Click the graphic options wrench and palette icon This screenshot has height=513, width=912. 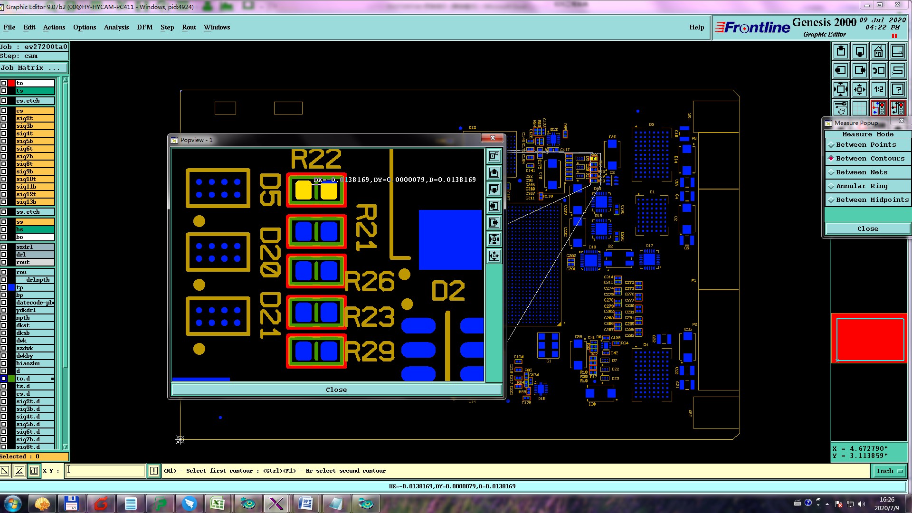pos(840,108)
